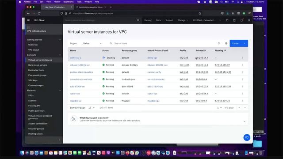Open Catalog in the header

(x=148, y=20)
